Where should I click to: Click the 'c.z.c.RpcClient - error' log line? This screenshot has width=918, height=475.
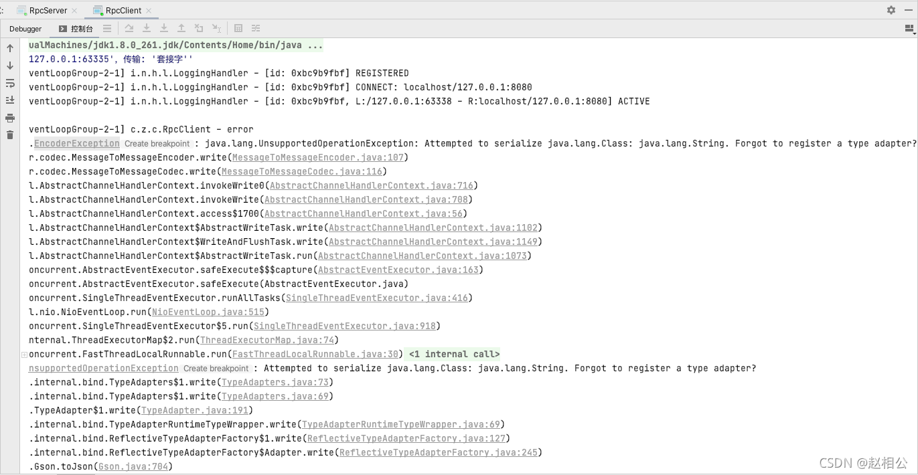click(x=141, y=129)
